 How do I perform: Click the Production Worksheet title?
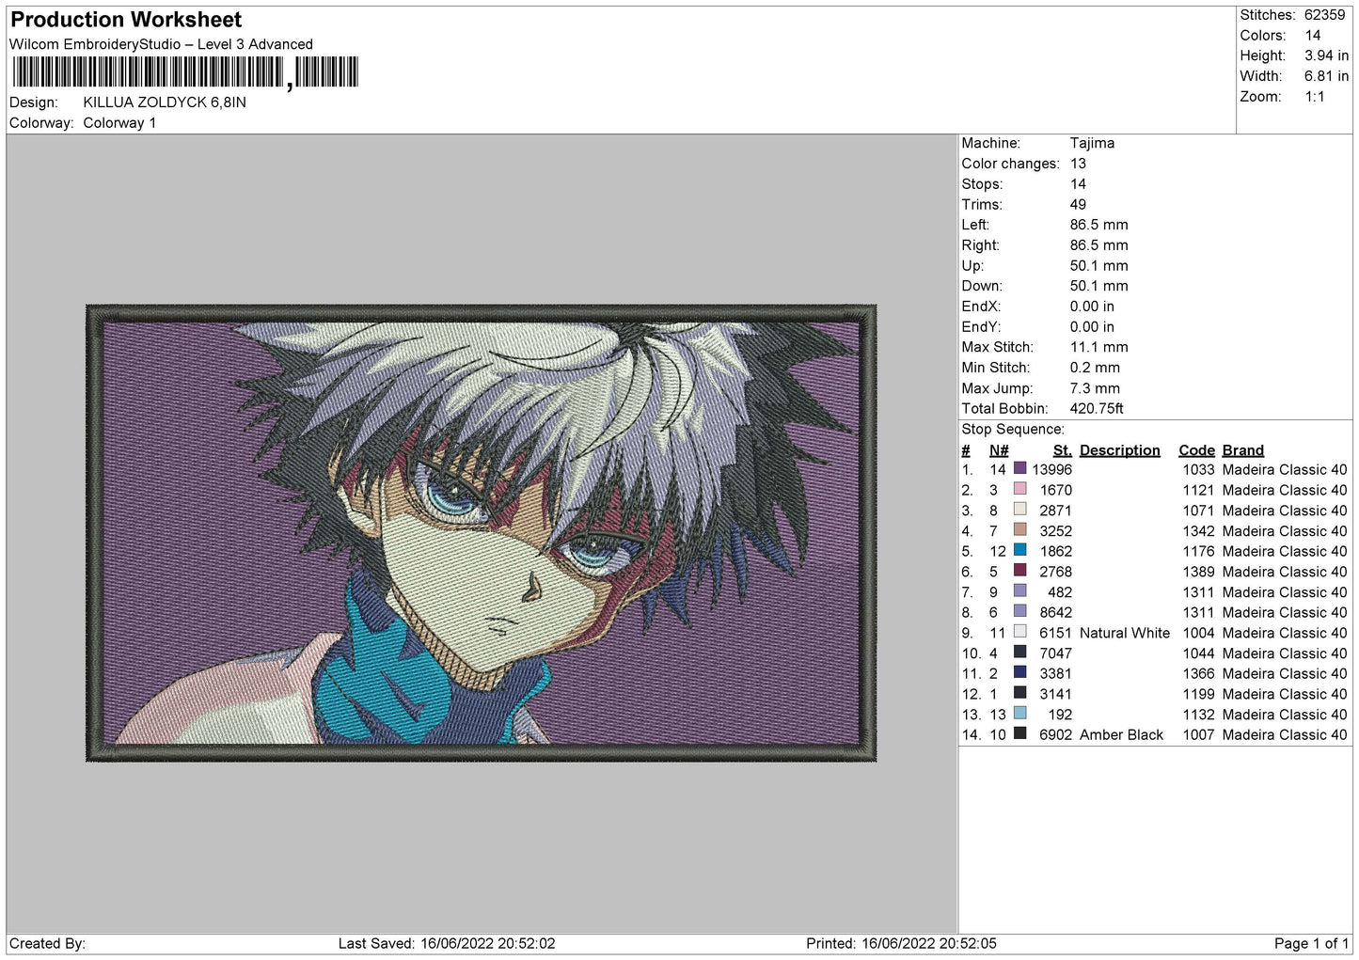pyautogui.click(x=126, y=20)
